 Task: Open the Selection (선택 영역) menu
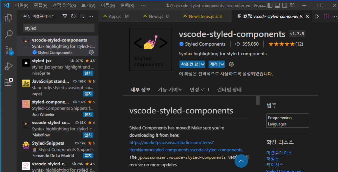point(64,5)
